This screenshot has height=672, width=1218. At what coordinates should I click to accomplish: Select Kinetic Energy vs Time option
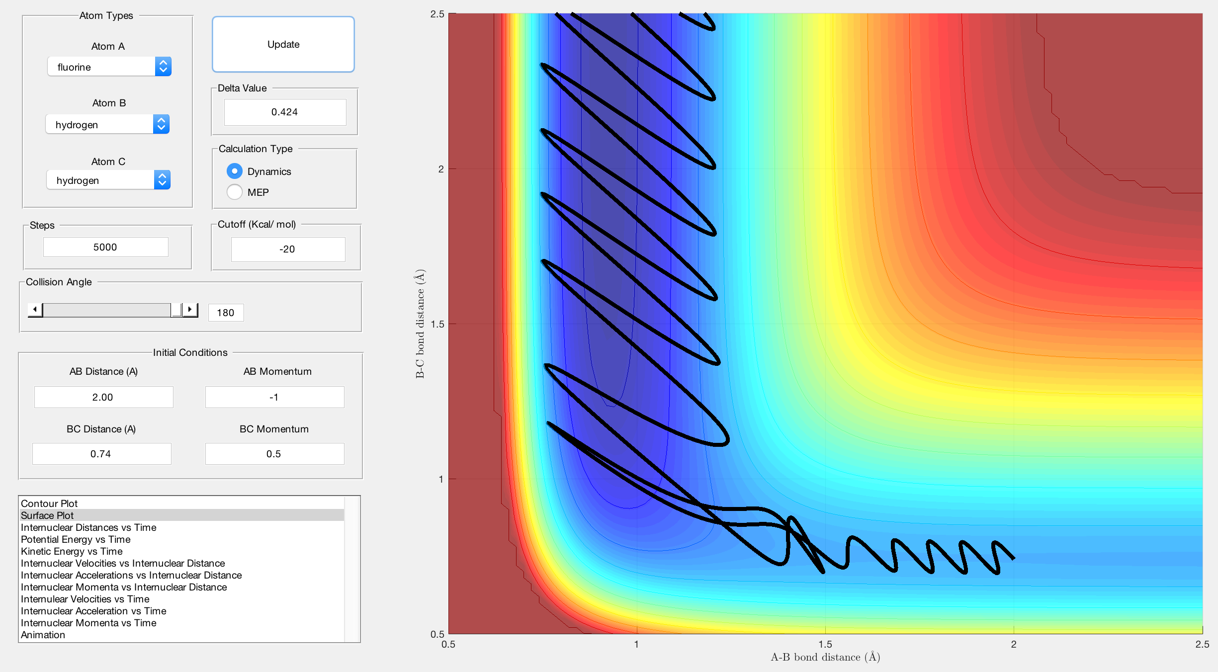coord(72,551)
